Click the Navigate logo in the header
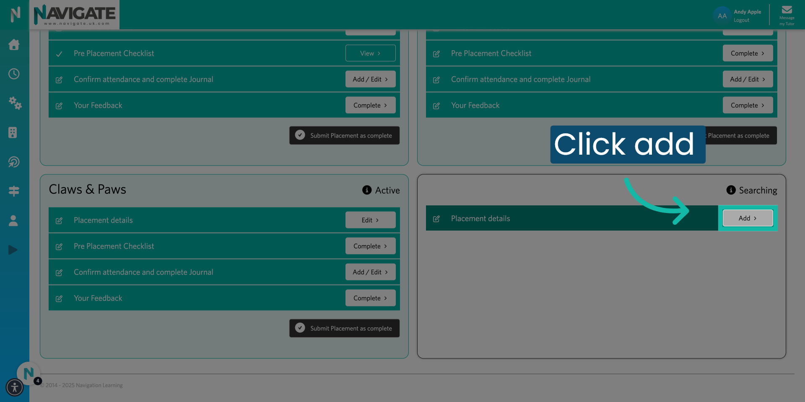This screenshot has width=805, height=402. tap(74, 15)
